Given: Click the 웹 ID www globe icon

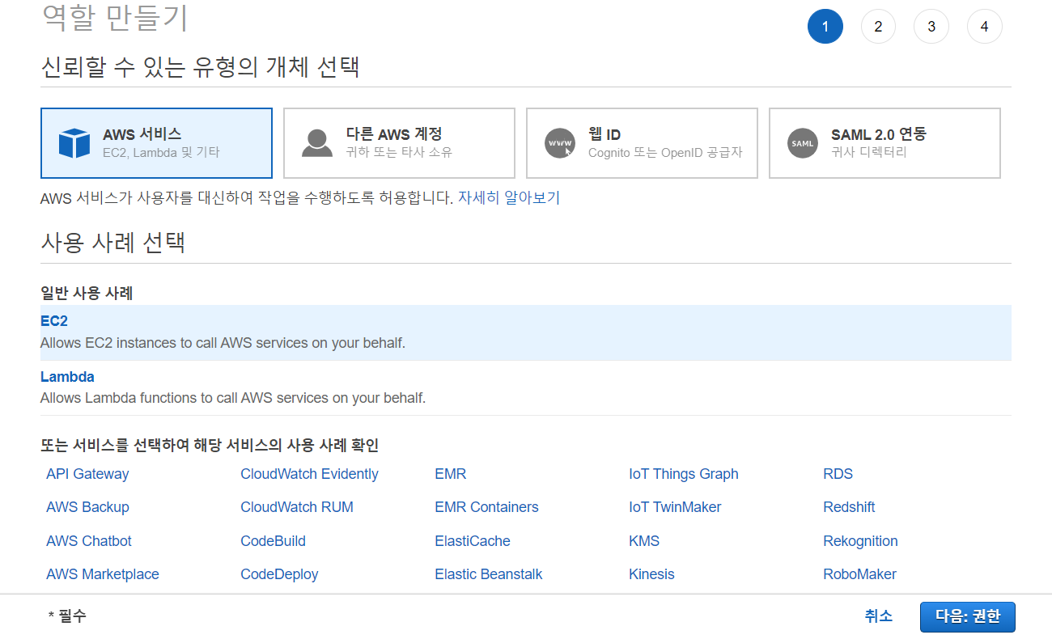Looking at the screenshot, I should click(x=560, y=143).
